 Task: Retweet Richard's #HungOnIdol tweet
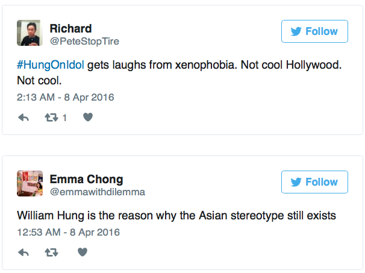(51, 118)
